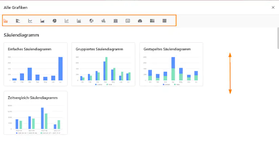
Task: Open the Zeitvergleich-Säulendiagramm chart card
Action: click(x=35, y=113)
